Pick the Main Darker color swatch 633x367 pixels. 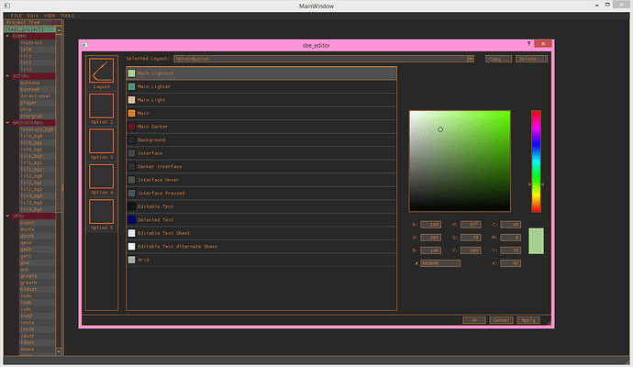coord(131,127)
